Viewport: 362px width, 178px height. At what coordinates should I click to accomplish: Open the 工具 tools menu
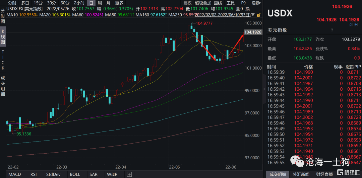[x=230, y=3]
